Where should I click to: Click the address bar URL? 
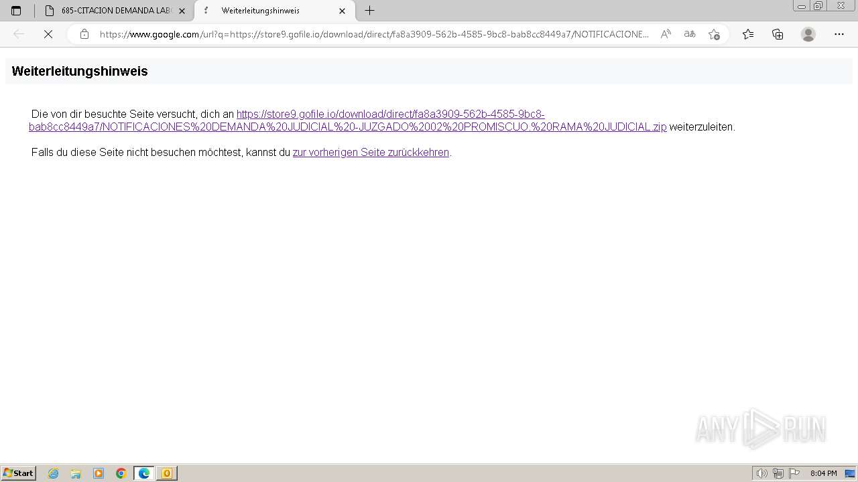[374, 34]
